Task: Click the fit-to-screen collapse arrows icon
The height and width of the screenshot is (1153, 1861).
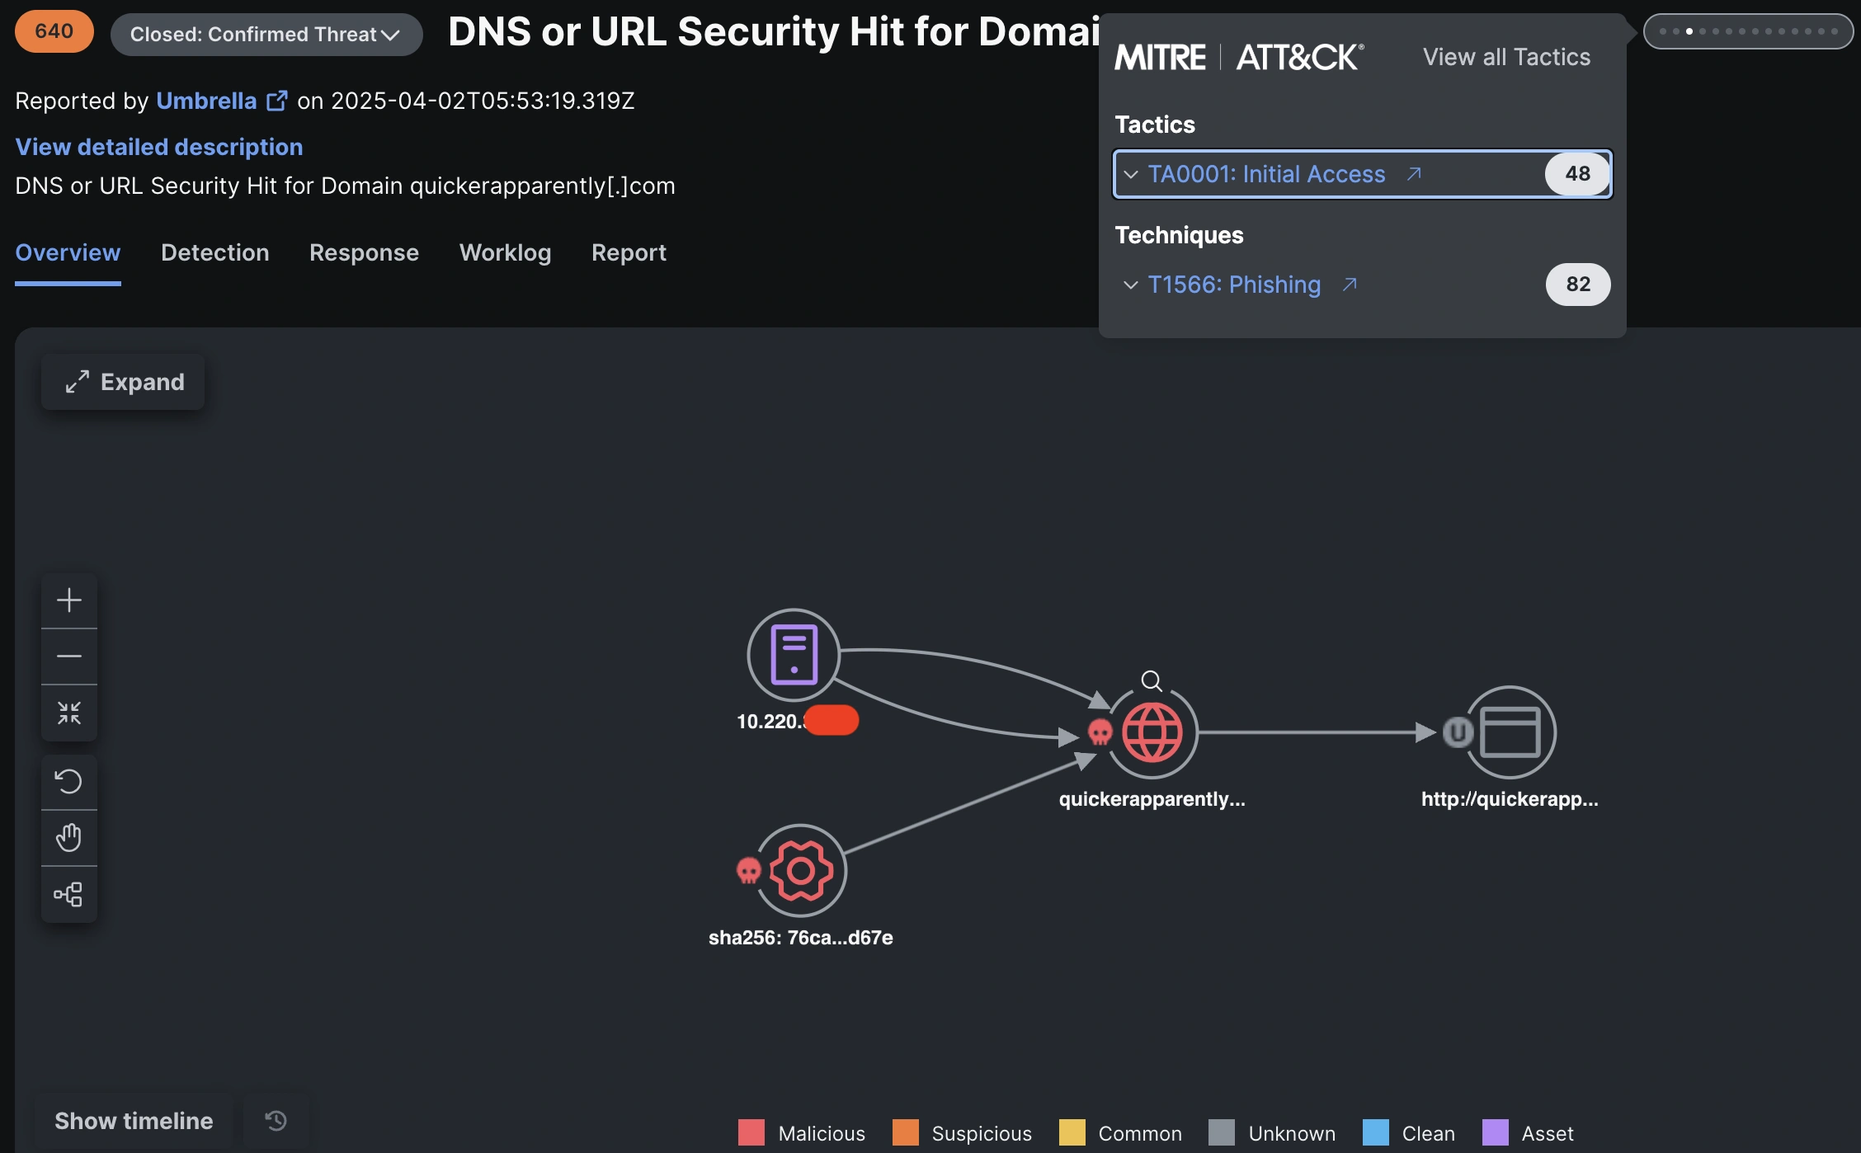Action: coord(69,713)
